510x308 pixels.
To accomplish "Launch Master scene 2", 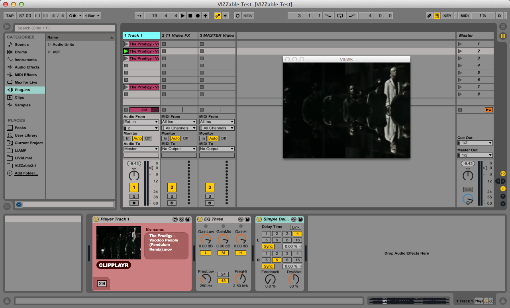I will click(460, 51).
